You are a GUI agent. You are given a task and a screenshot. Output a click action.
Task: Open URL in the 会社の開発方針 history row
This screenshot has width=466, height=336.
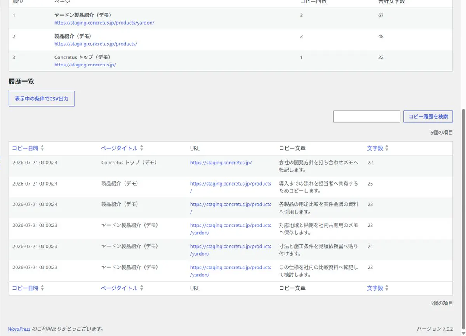pos(221,163)
